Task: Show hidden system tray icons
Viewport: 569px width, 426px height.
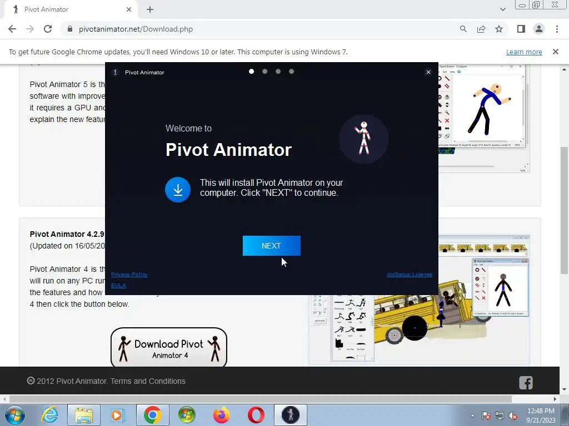Action: click(472, 415)
